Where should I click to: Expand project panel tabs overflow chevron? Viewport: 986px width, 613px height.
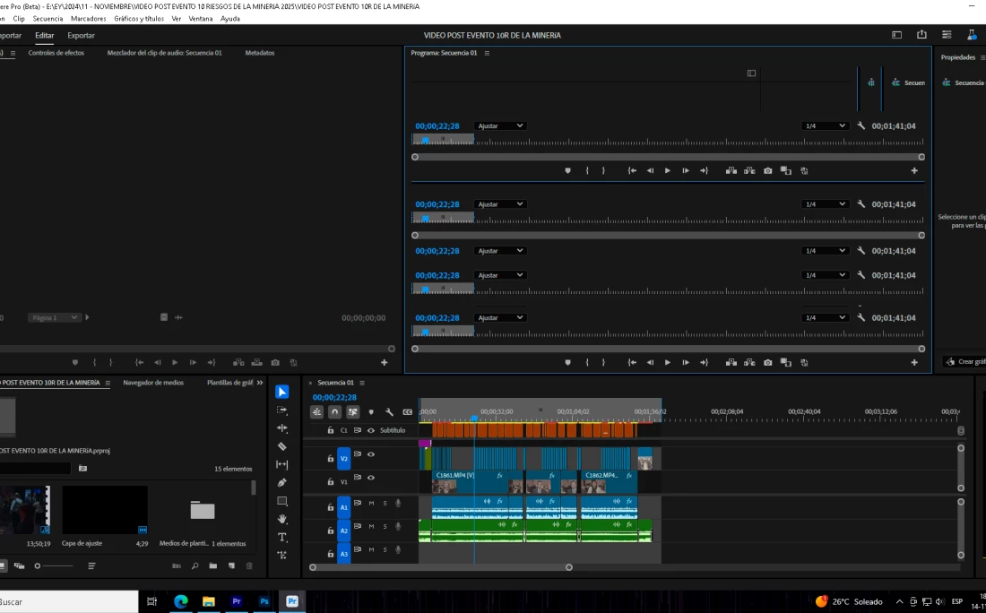tap(260, 383)
